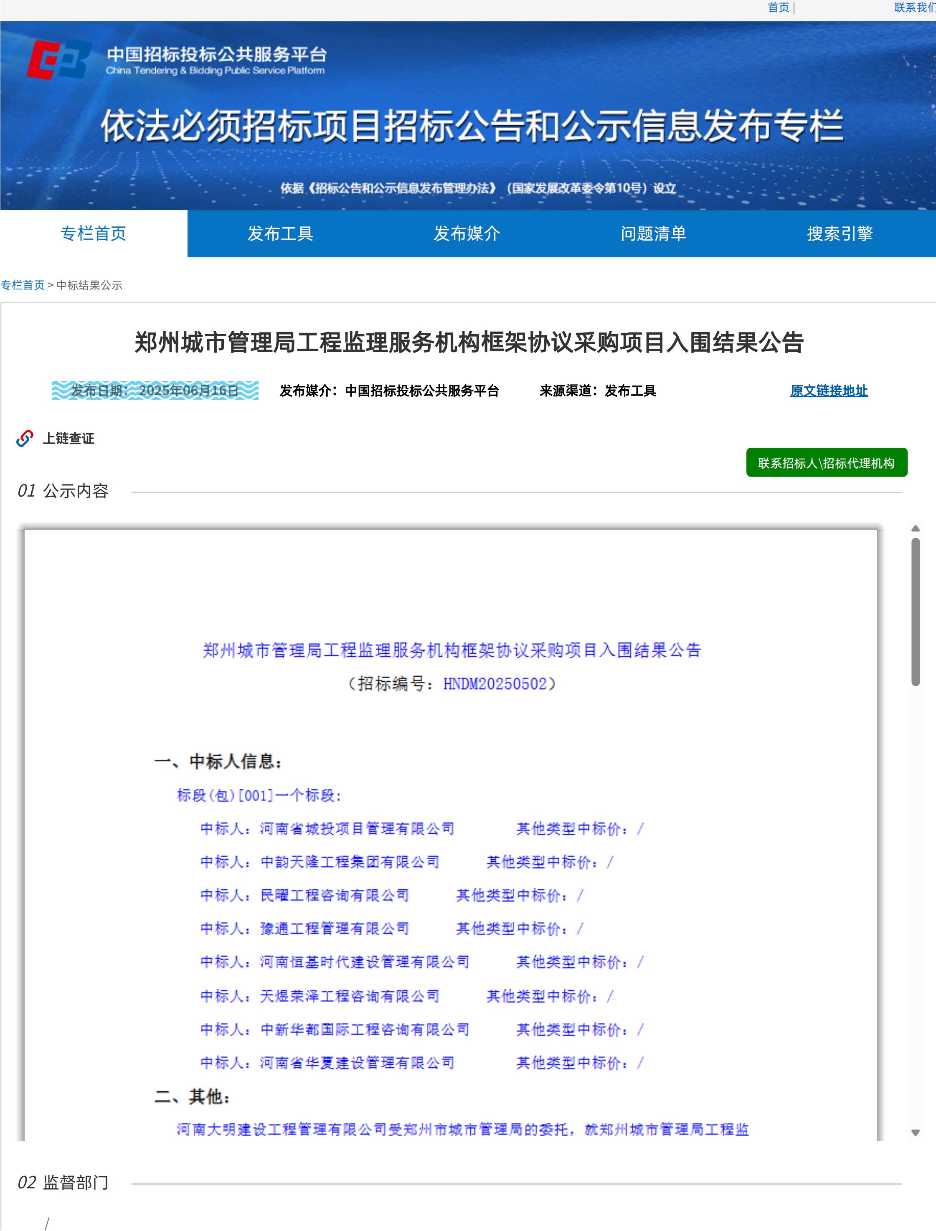Click 天煜荣泽工程咨询有限公司 bidder name
The width and height of the screenshot is (936, 1231).
(350, 996)
